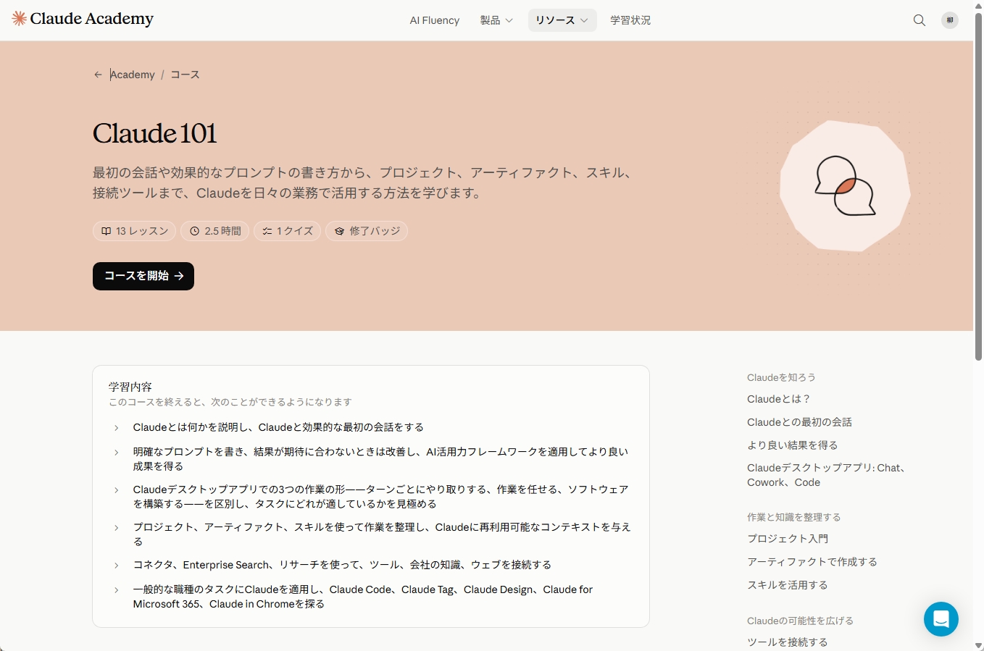Open the より良い結果を得る lesson
The image size is (984, 651).
pyautogui.click(x=792, y=445)
